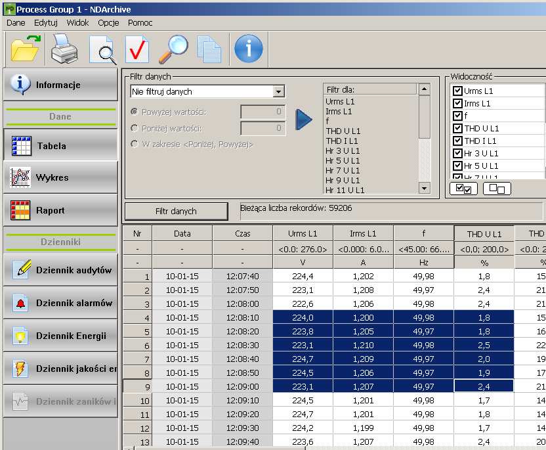Toggle THD I L1 visibility checkbox
The height and width of the screenshot is (450, 546).
click(457, 141)
